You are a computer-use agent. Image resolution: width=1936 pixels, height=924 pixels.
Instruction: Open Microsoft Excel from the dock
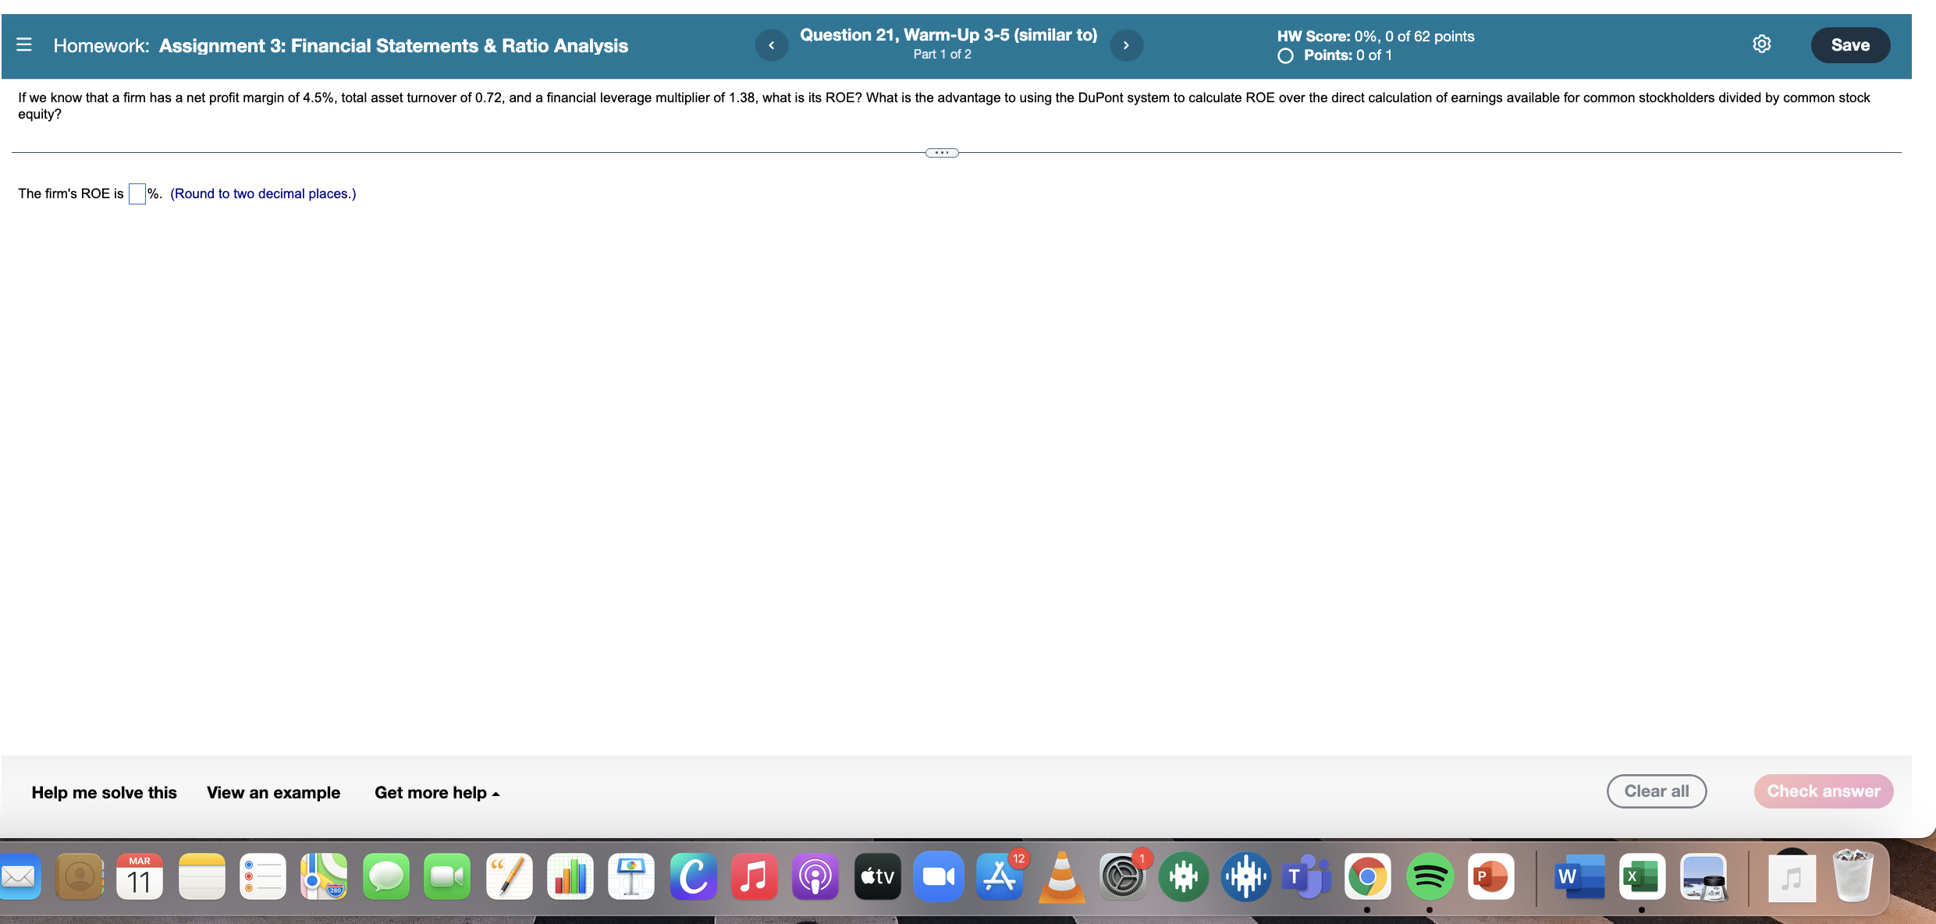(1641, 876)
